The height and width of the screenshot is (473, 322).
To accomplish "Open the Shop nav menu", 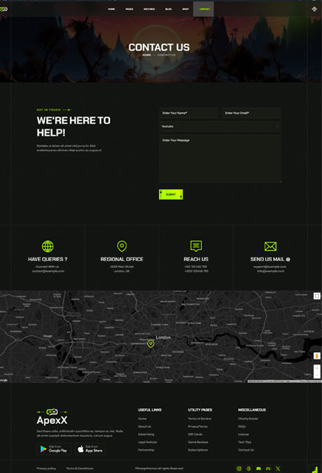I will (185, 9).
